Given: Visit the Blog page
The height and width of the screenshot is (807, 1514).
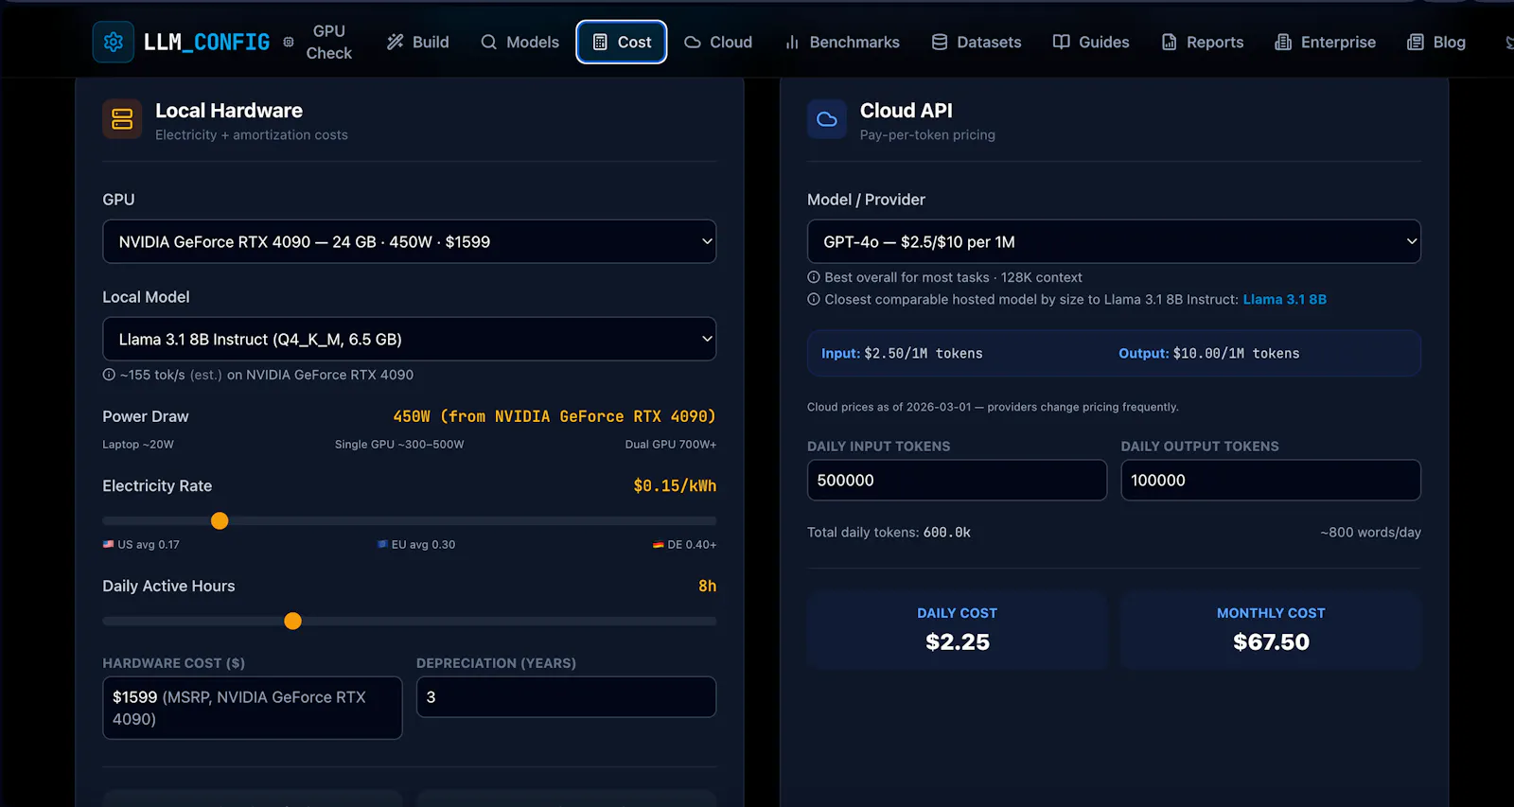Looking at the screenshot, I should (1435, 42).
